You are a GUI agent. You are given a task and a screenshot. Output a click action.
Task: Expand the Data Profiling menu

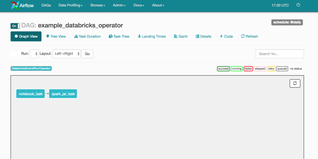pos(70,5)
